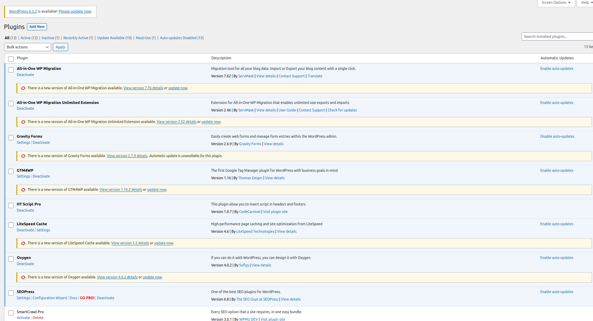Tick the select-all plugins checkbox in header
593x321 pixels.
[11, 59]
